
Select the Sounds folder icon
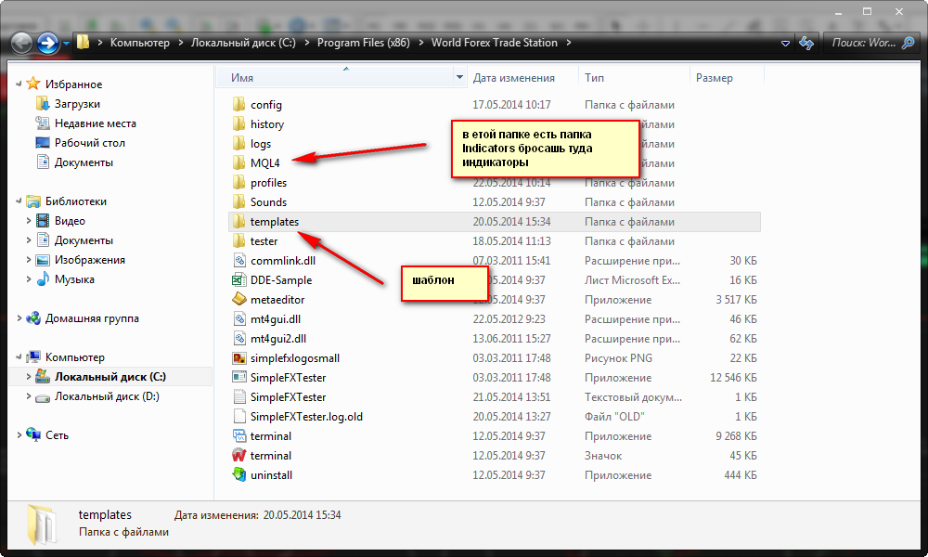pos(239,202)
